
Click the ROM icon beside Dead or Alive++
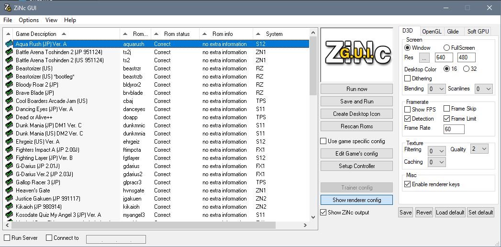[x=9, y=117]
